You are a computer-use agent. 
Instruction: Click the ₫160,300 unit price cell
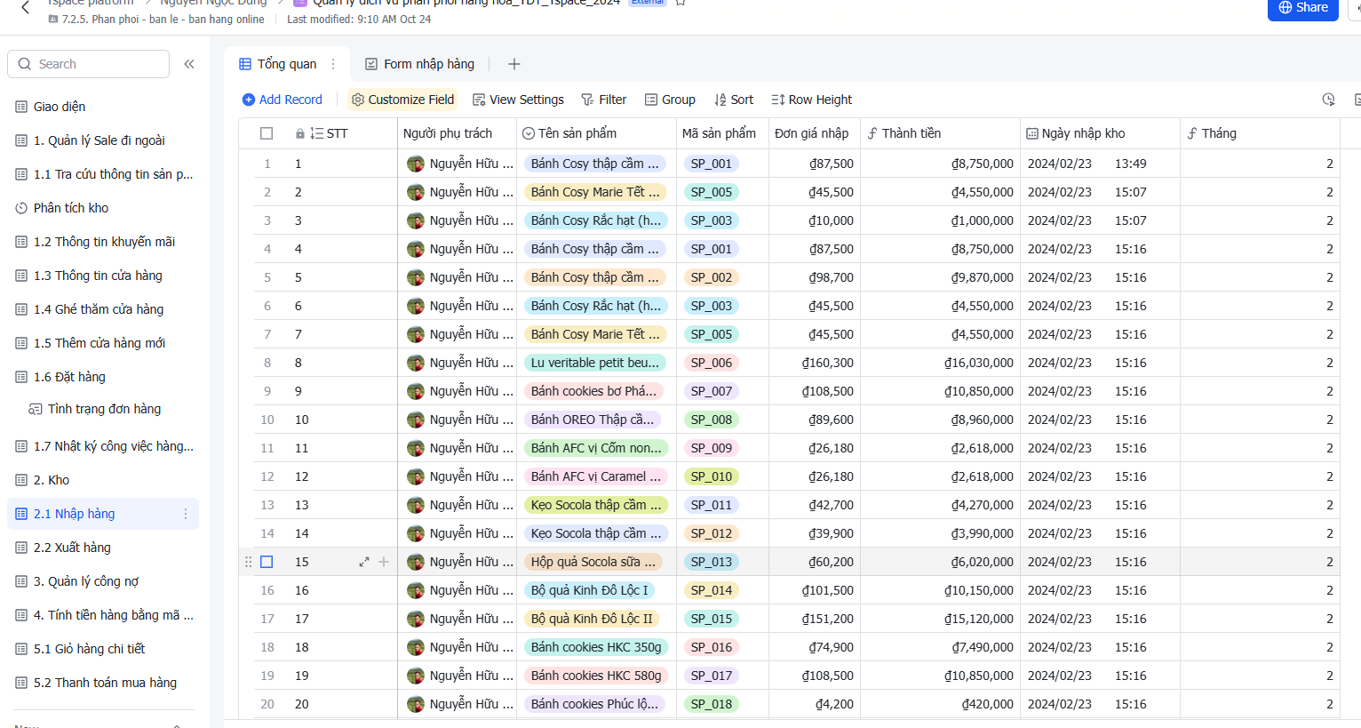(815, 363)
